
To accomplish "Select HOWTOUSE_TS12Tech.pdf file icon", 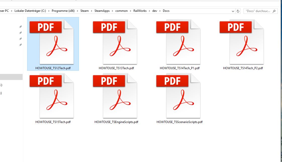I will (52, 42).
